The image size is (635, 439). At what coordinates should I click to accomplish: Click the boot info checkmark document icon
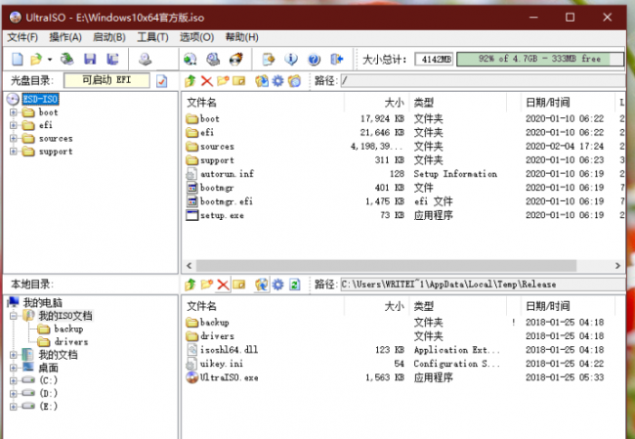click(161, 81)
